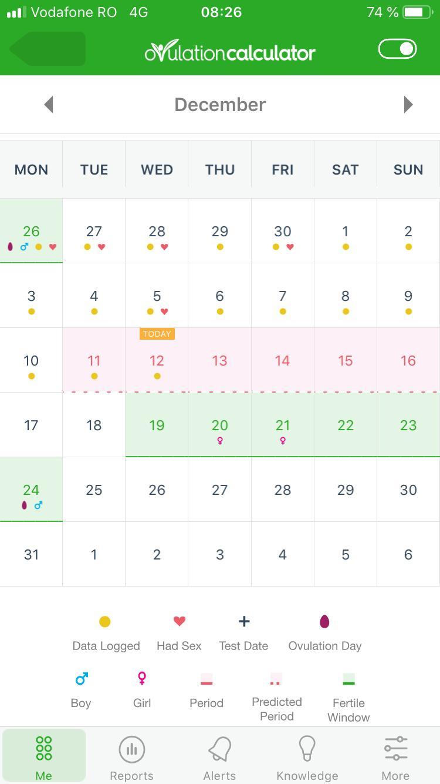Image resolution: width=440 pixels, height=784 pixels.
Task: Tap the Had Sex heart legend icon
Action: (180, 621)
